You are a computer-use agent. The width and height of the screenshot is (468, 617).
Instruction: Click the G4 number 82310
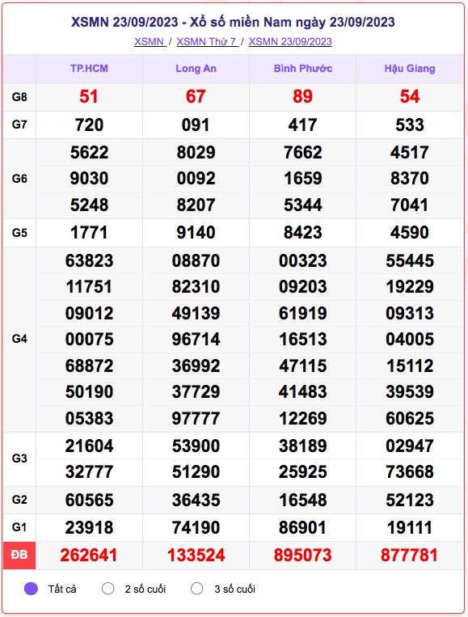(x=196, y=287)
